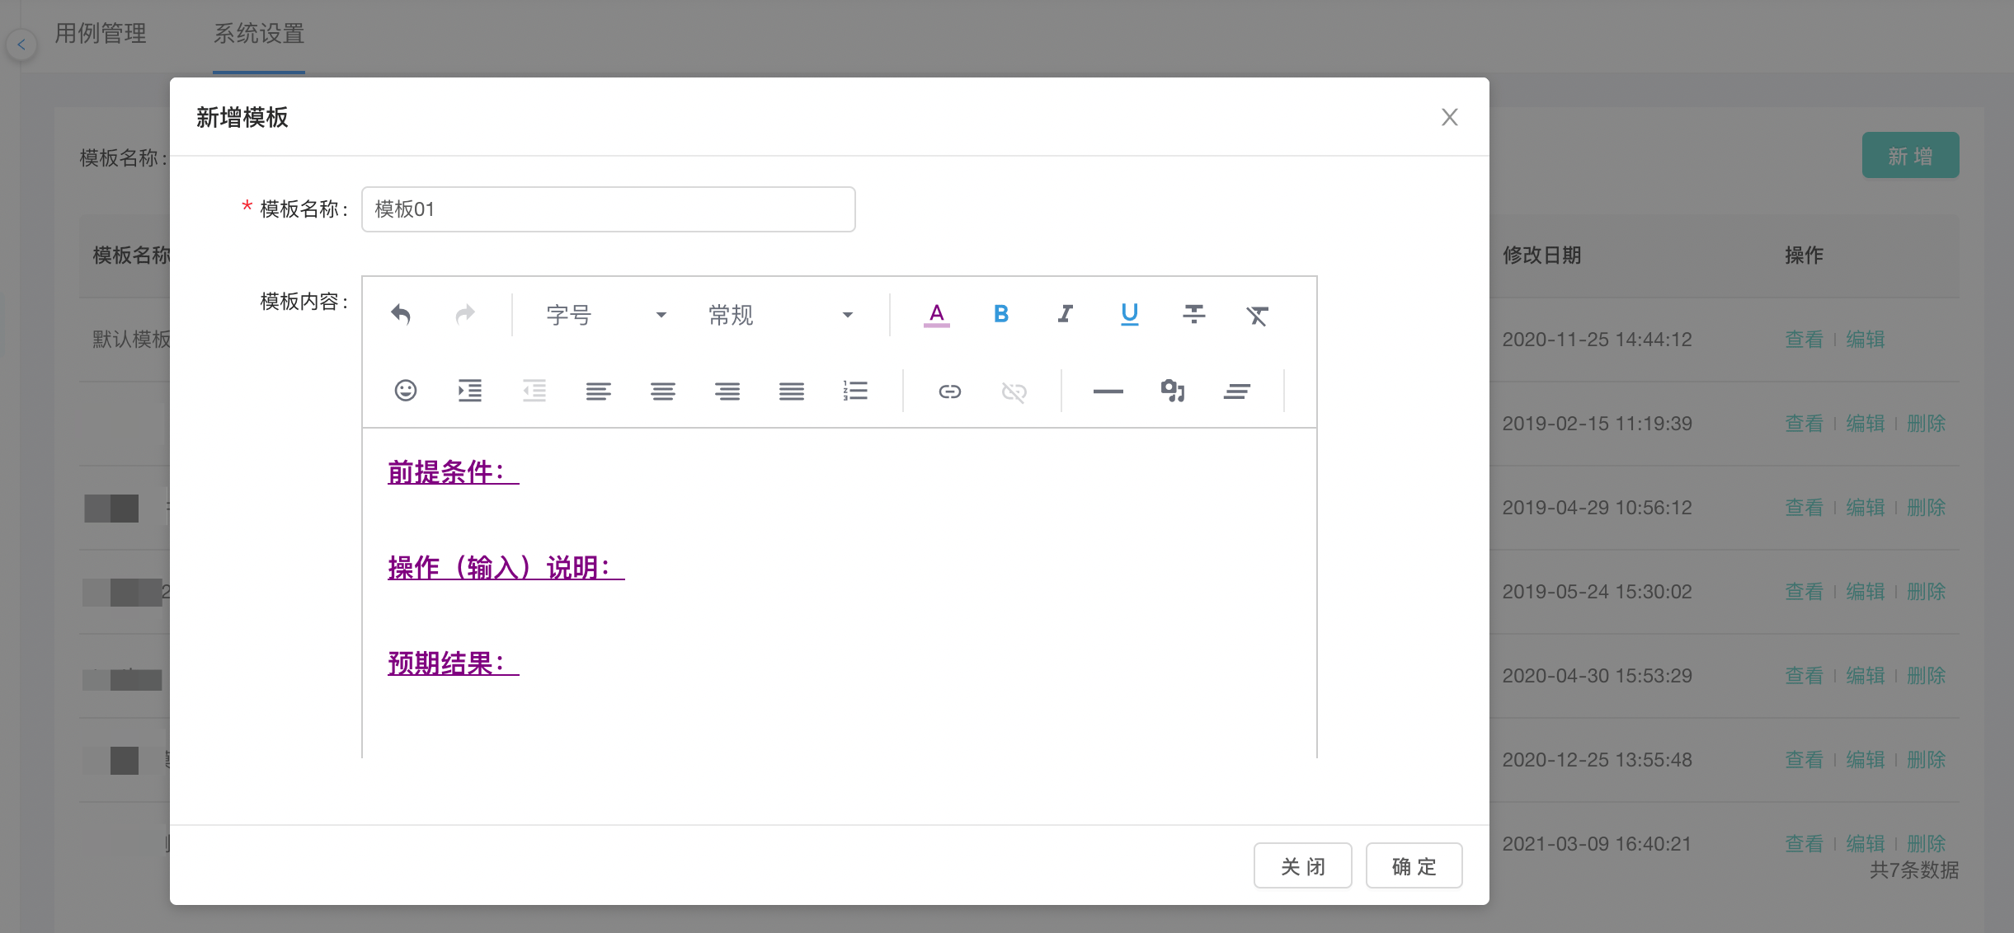Remove the hyperlink
The image size is (2014, 933).
pos(1014,391)
